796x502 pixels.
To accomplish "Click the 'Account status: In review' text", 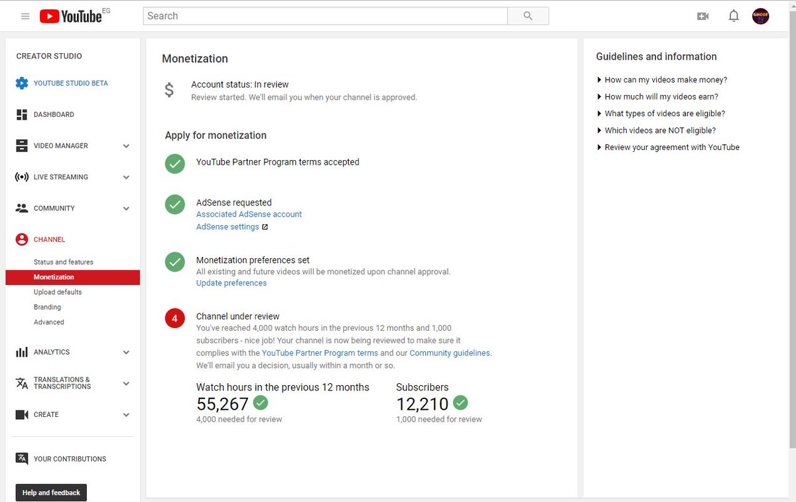I will pos(240,84).
